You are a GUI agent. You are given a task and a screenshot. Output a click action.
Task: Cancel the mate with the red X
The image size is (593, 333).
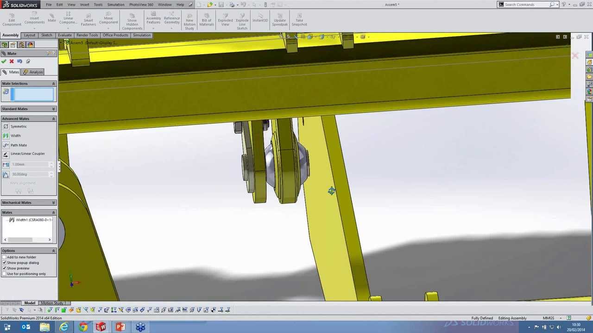tap(12, 61)
